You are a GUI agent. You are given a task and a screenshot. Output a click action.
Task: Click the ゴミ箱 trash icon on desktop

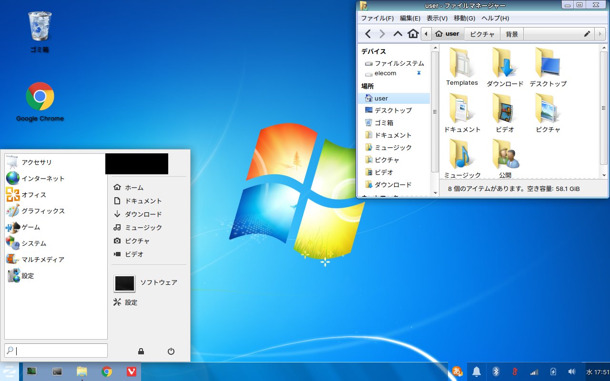(40, 31)
